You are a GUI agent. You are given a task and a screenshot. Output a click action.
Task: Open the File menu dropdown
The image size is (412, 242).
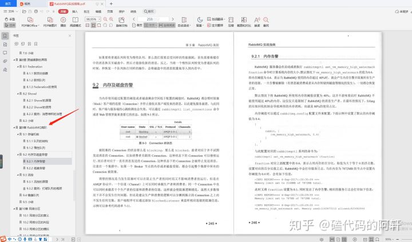(11, 11)
